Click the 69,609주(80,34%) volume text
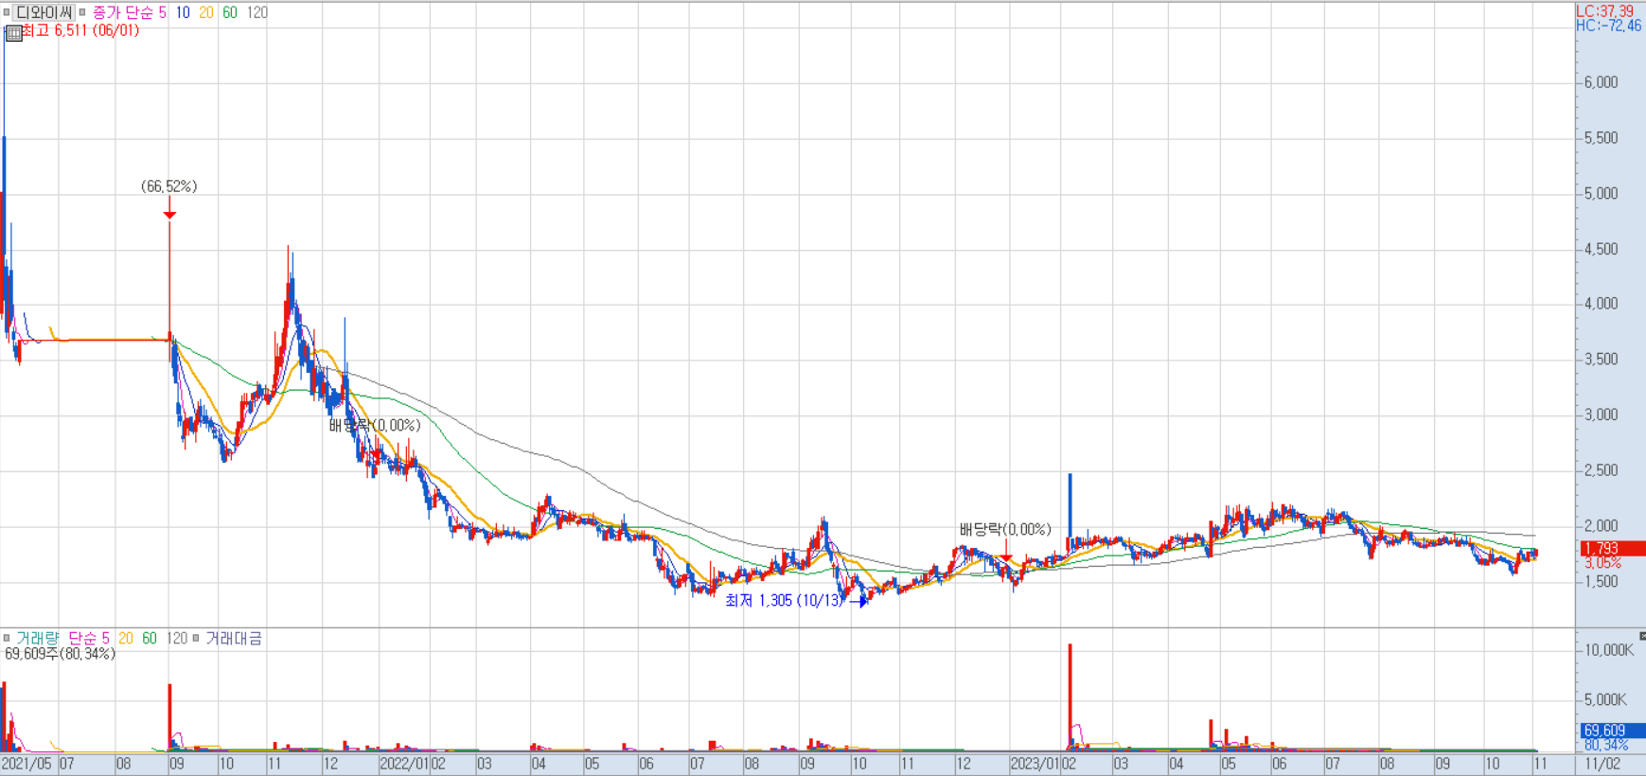 coord(61,654)
